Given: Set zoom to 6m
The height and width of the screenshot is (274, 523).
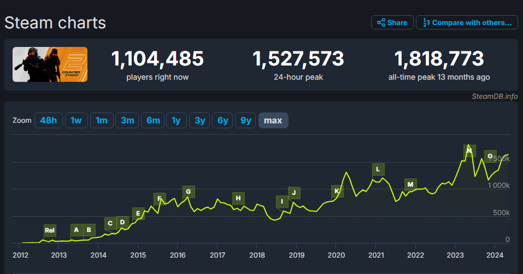Looking at the screenshot, I should coord(153,120).
